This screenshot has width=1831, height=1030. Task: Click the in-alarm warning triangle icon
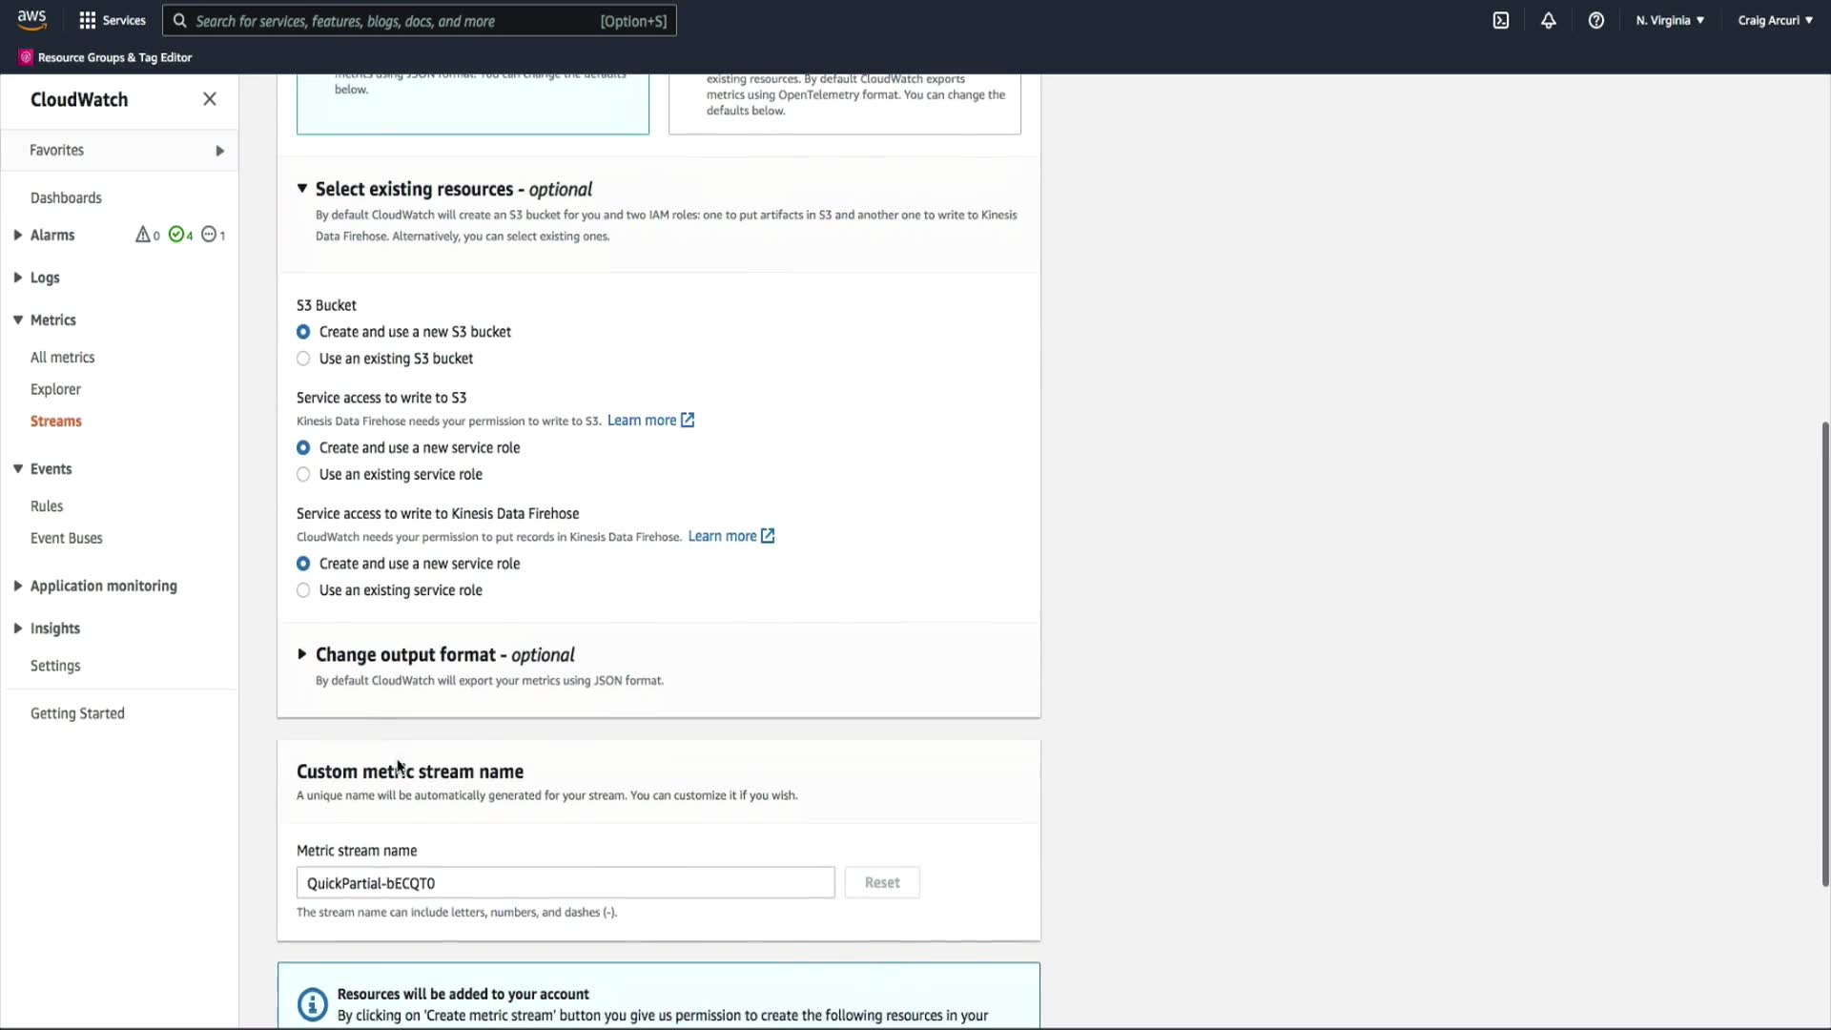[x=143, y=235]
